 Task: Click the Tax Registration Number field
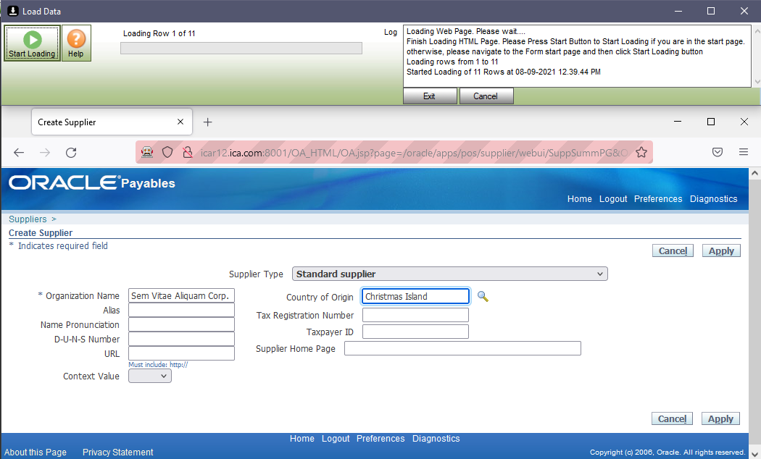point(415,315)
